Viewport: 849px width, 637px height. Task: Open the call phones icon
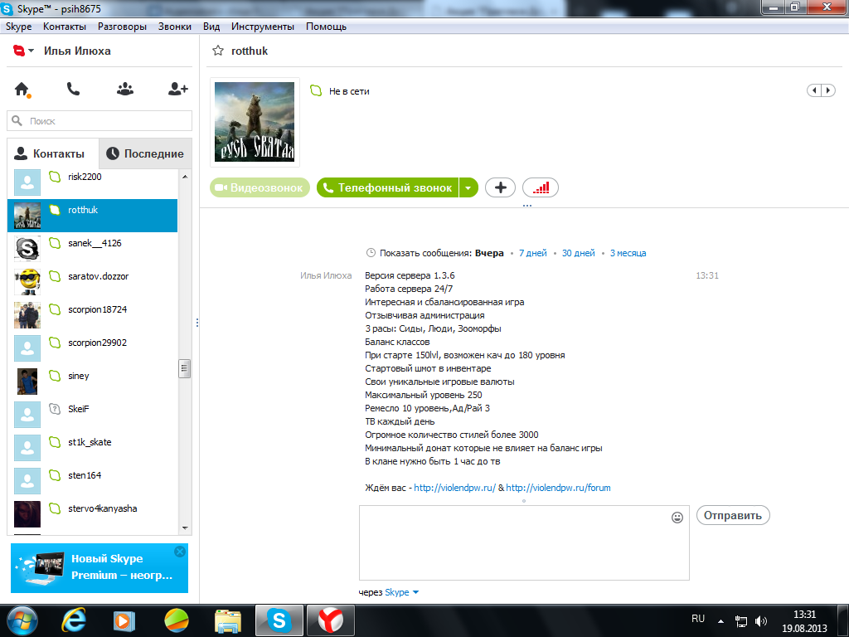click(73, 89)
